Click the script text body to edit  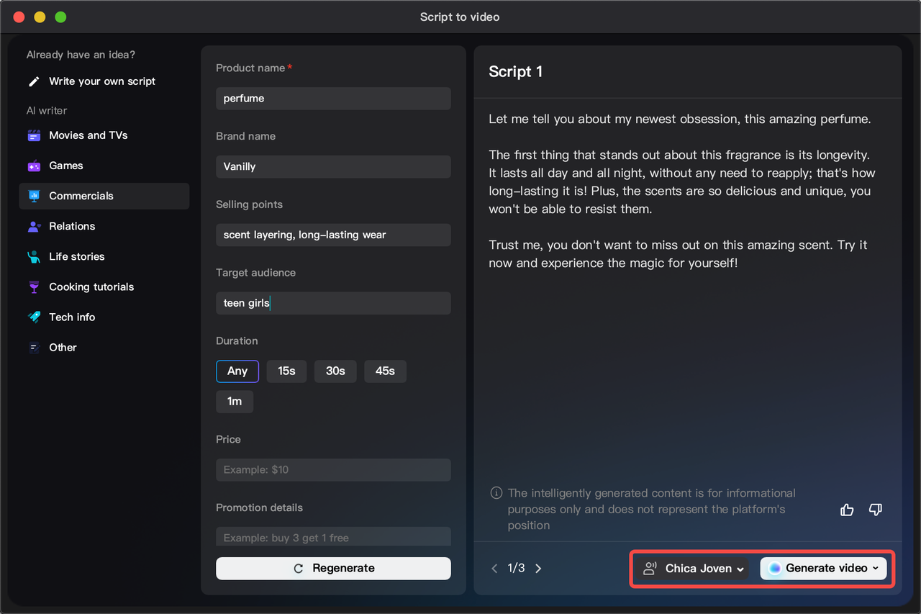click(681, 191)
